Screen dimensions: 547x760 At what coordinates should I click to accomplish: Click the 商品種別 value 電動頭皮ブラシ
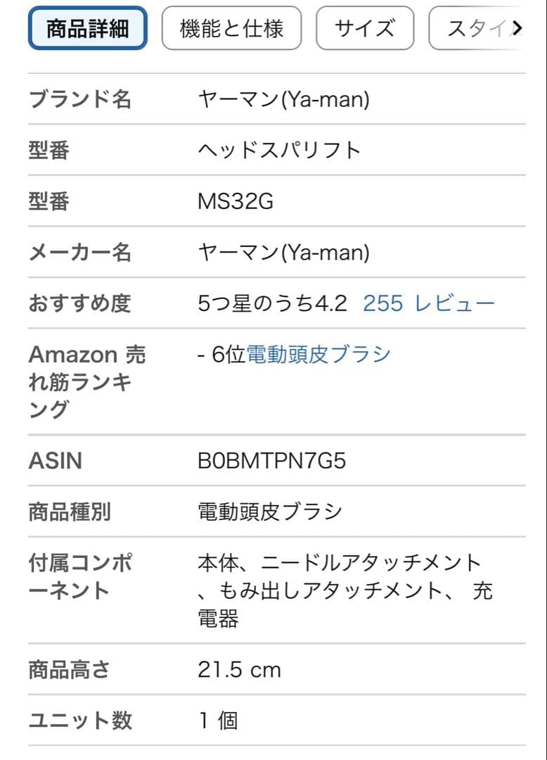(x=268, y=512)
